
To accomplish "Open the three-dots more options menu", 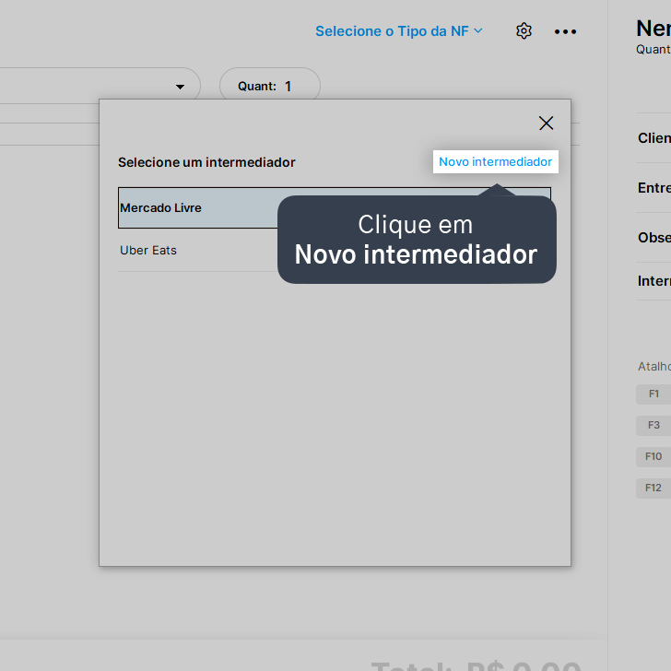I will (x=565, y=31).
